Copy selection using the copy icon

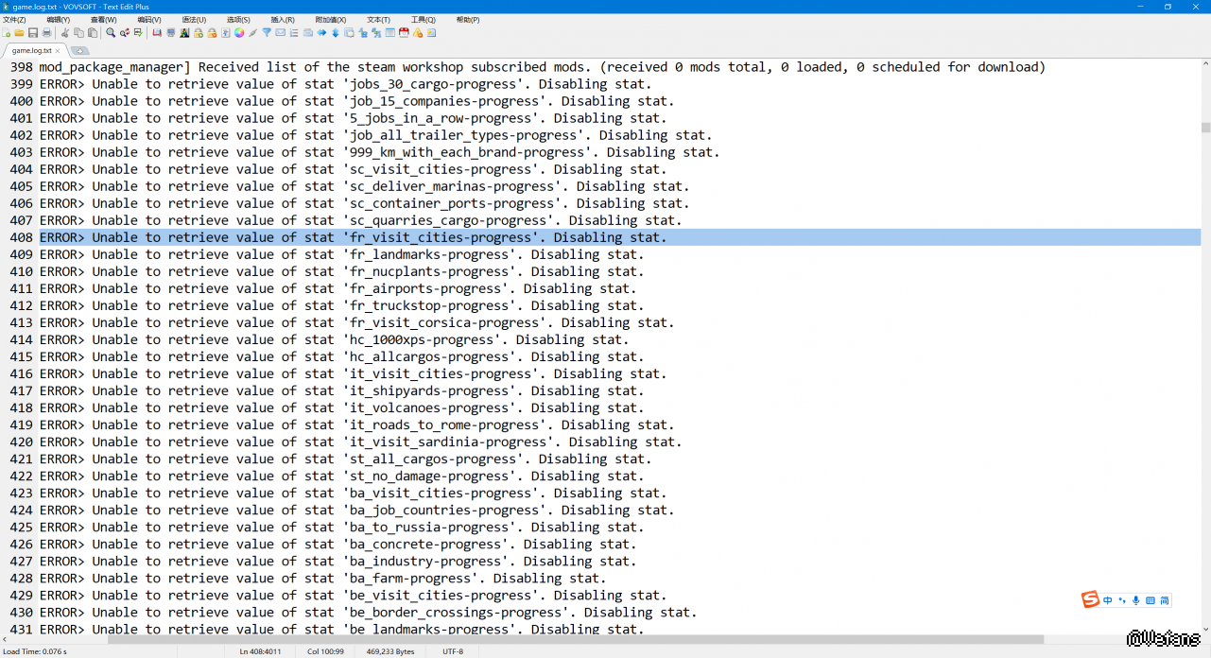[78, 32]
